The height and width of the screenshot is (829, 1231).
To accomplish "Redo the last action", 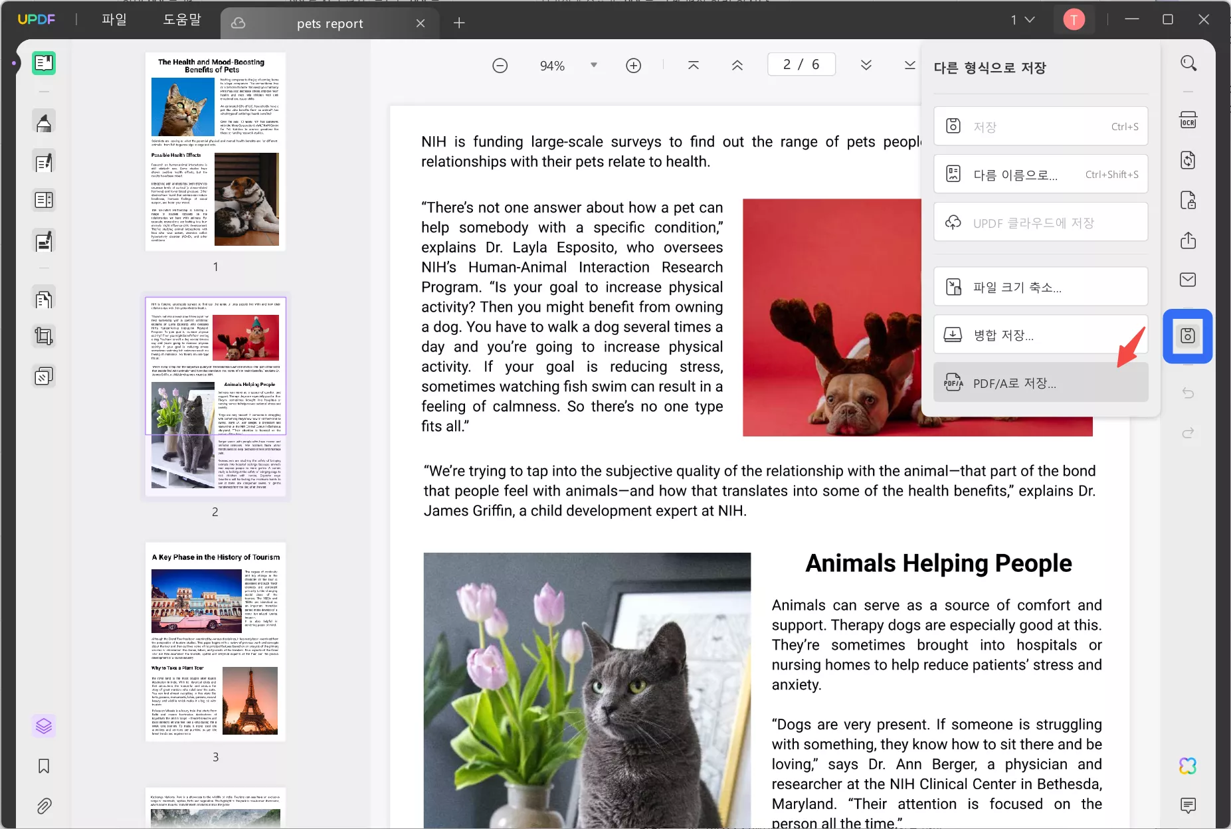I will click(x=1188, y=432).
